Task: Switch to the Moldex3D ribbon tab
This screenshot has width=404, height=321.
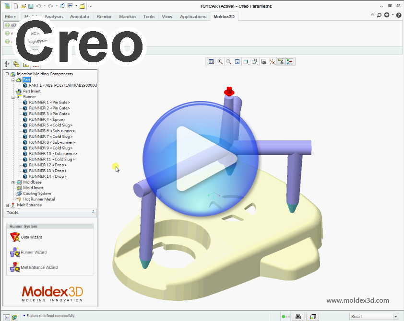Action: click(225, 16)
